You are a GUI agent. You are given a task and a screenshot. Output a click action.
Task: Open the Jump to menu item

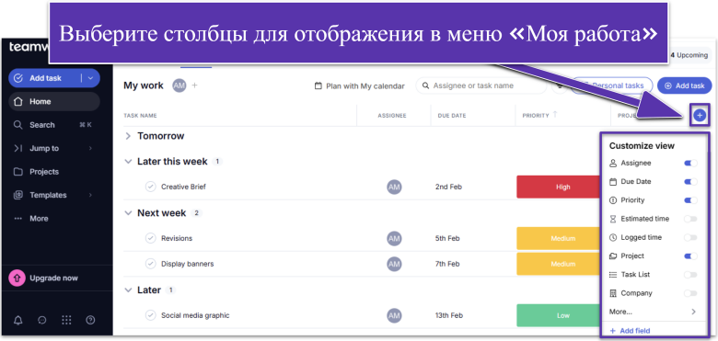54,148
